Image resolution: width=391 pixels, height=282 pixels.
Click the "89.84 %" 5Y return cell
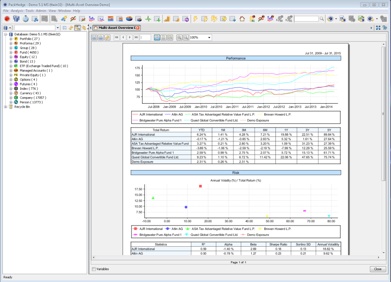[x=329, y=134]
